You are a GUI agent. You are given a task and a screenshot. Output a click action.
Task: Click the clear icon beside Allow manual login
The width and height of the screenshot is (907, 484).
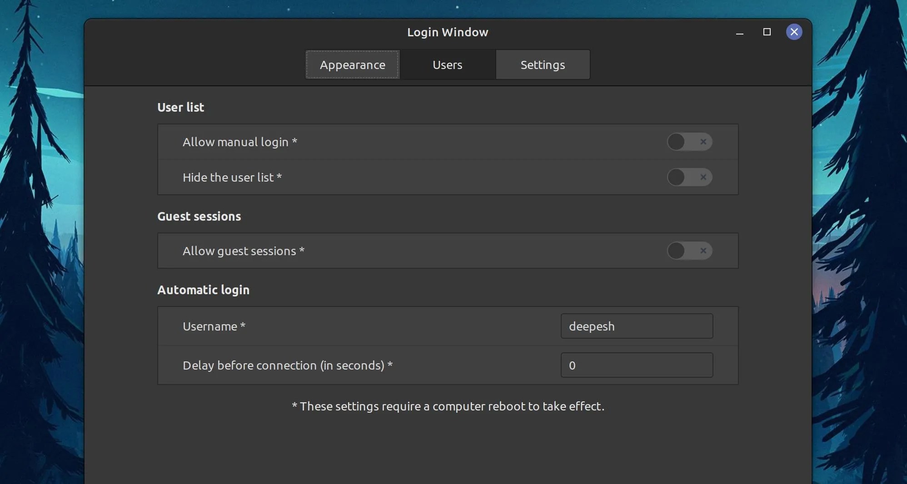pos(703,142)
